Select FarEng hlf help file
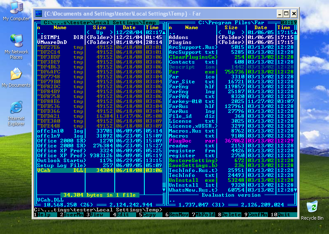Image resolution: width=329 pixels, height=234 pixels. [231, 87]
